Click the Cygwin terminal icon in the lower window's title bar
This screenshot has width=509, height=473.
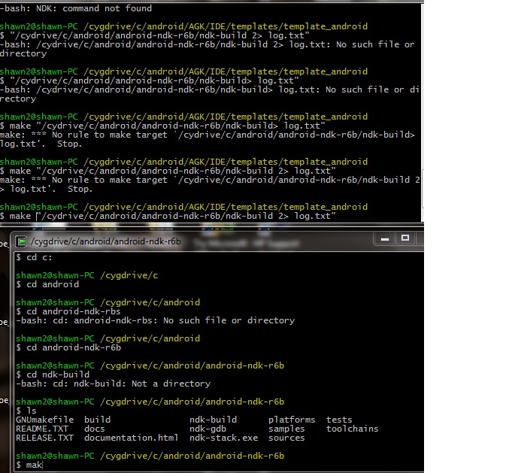coord(22,241)
